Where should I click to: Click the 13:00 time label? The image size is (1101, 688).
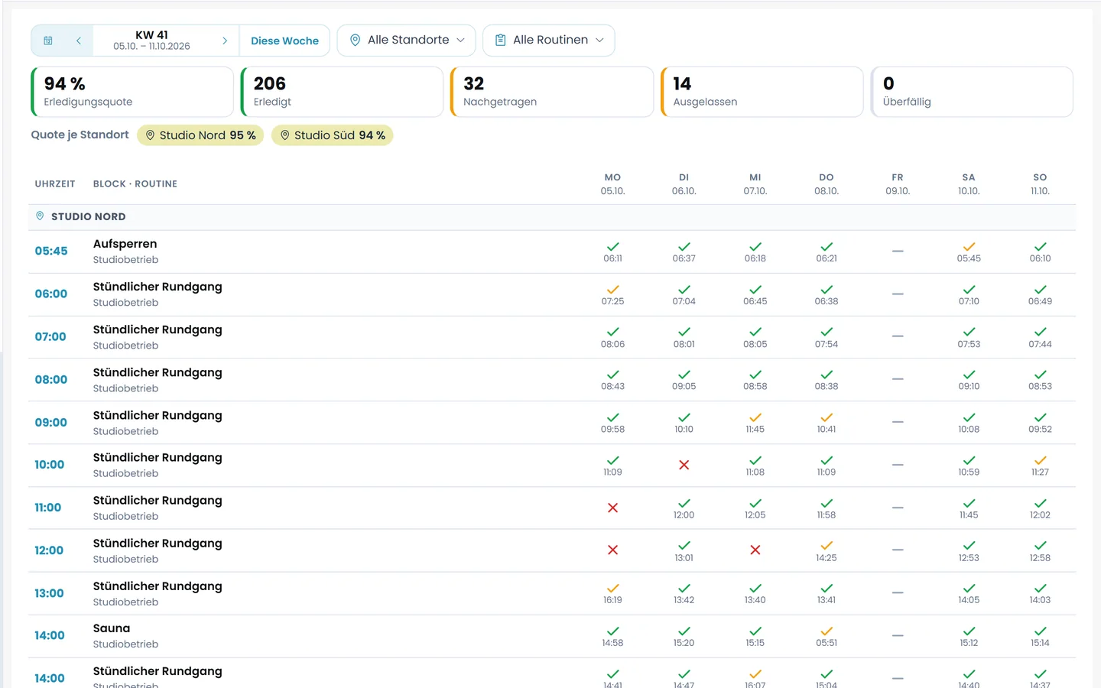click(x=49, y=593)
